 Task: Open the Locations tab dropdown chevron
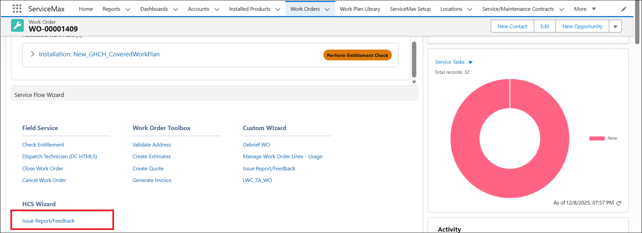pyautogui.click(x=470, y=9)
